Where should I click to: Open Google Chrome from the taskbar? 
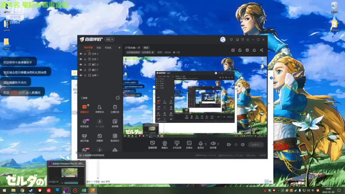[22, 190]
